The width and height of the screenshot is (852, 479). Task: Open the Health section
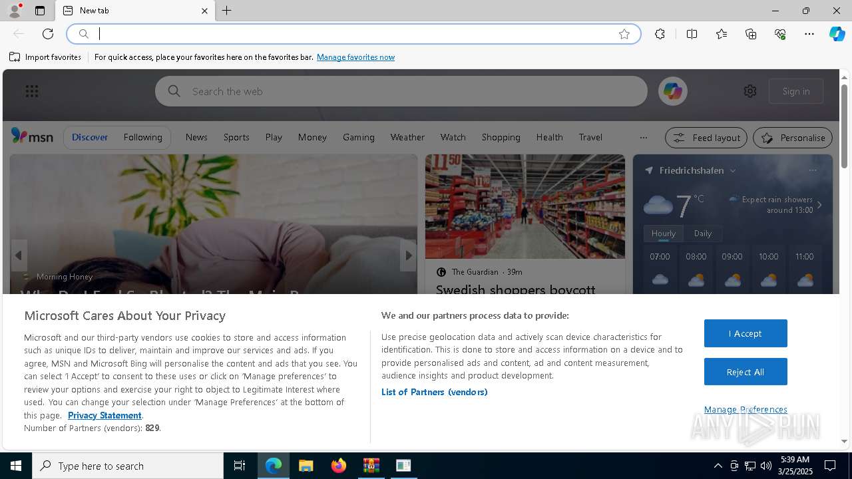(549, 137)
